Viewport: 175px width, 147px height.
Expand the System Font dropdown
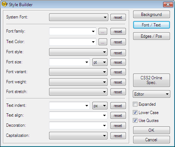pyautogui.click(x=79, y=17)
